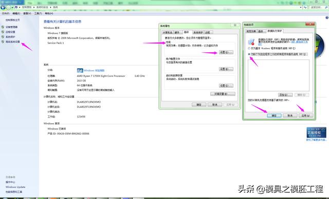Click the shield icon beside 高级系统设置

tap(3, 42)
